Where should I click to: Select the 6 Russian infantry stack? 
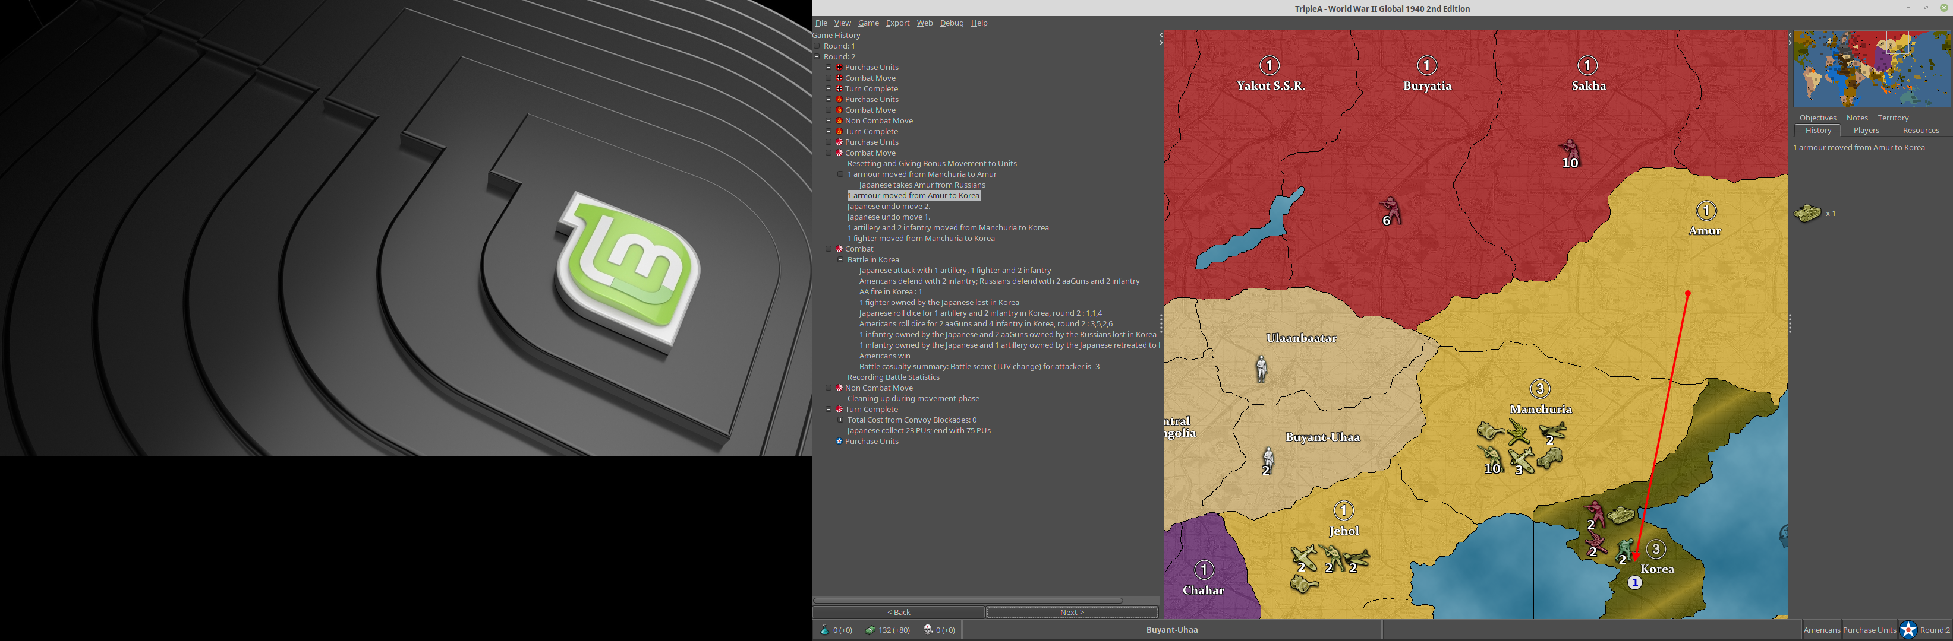tap(1389, 211)
